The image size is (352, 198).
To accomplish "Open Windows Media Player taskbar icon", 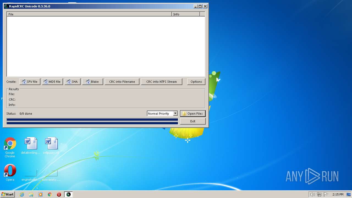I will [x=40, y=194].
